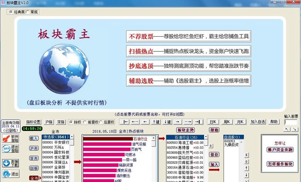
Task: Click the 8 button beside 自选股 list
Action: pyautogui.click(x=246, y=162)
